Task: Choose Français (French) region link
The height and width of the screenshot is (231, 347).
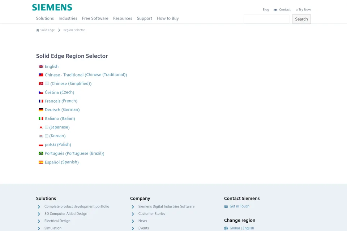Action: [x=61, y=101]
